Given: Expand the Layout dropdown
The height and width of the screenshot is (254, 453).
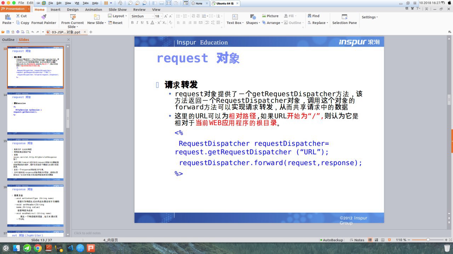Looking at the screenshot, I should 118,16.
